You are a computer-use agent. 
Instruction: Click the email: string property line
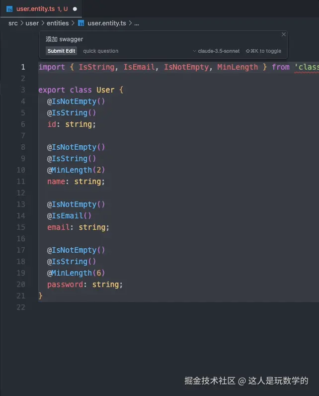(78, 227)
